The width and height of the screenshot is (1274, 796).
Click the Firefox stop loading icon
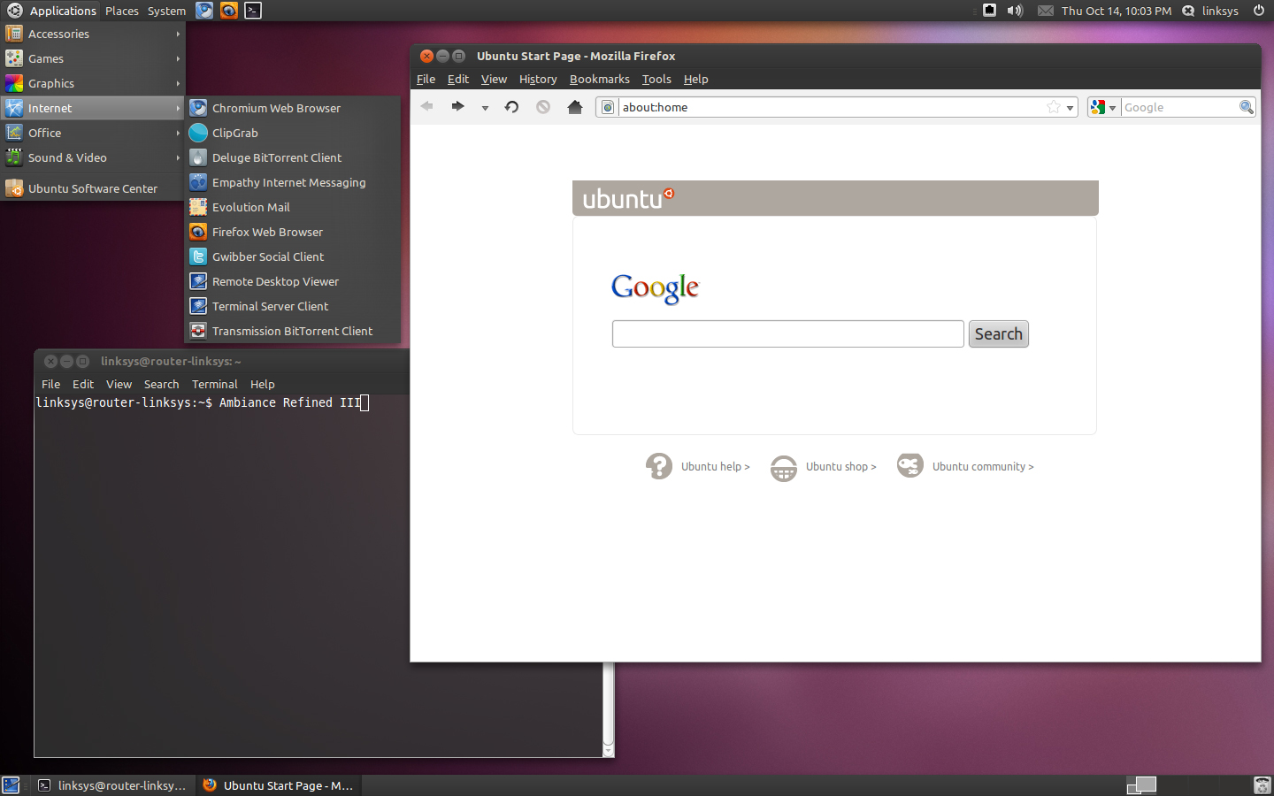click(543, 107)
